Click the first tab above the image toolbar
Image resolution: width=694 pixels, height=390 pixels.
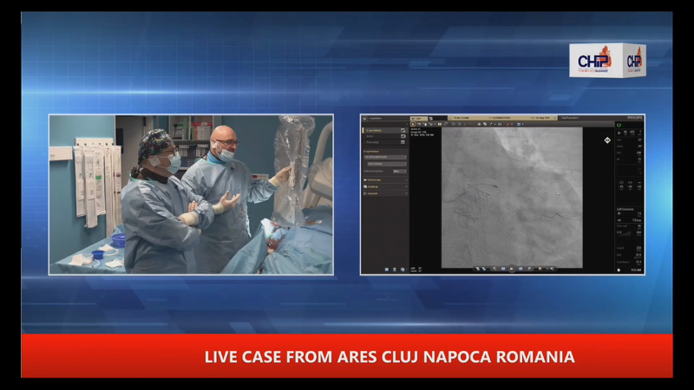417,118
